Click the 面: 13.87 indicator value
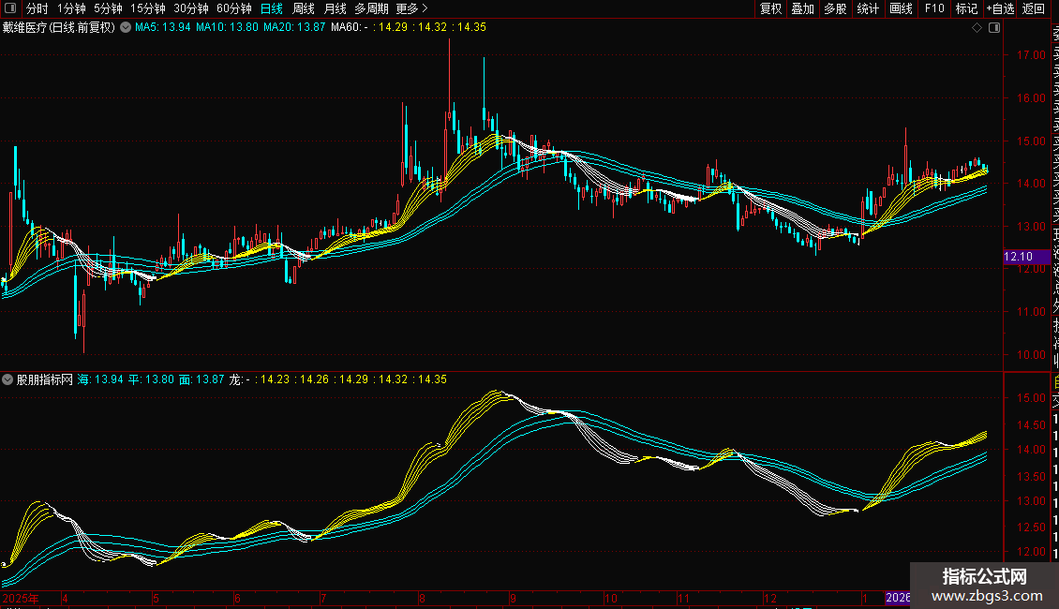 [201, 379]
